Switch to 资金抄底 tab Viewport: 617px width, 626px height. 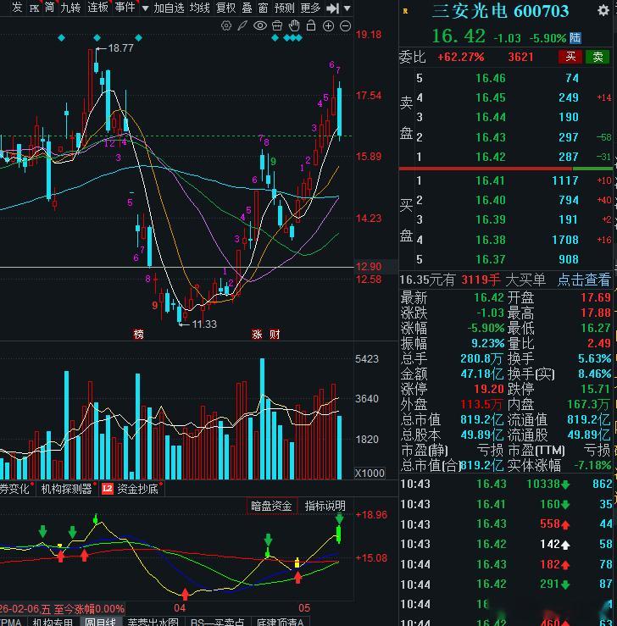pos(138,489)
